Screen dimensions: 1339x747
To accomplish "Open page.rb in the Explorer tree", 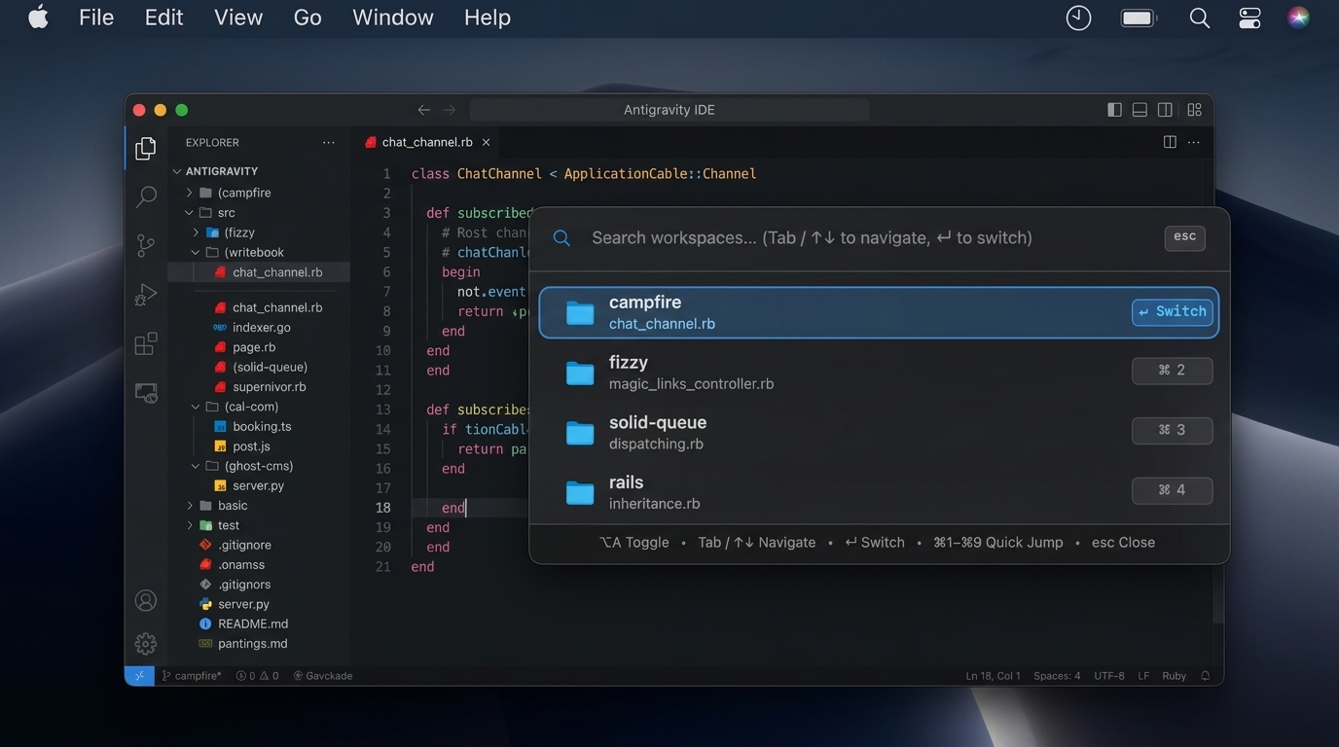I will click(253, 347).
